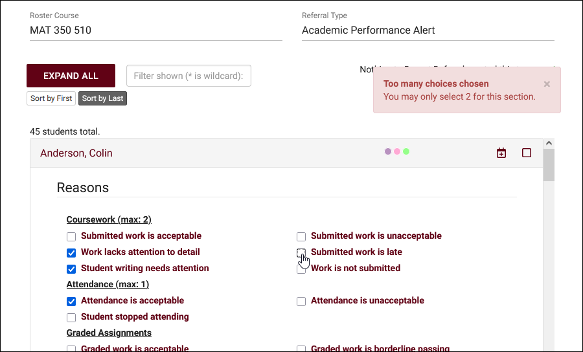Click the student filter text box
The image size is (583, 352).
[x=189, y=76]
